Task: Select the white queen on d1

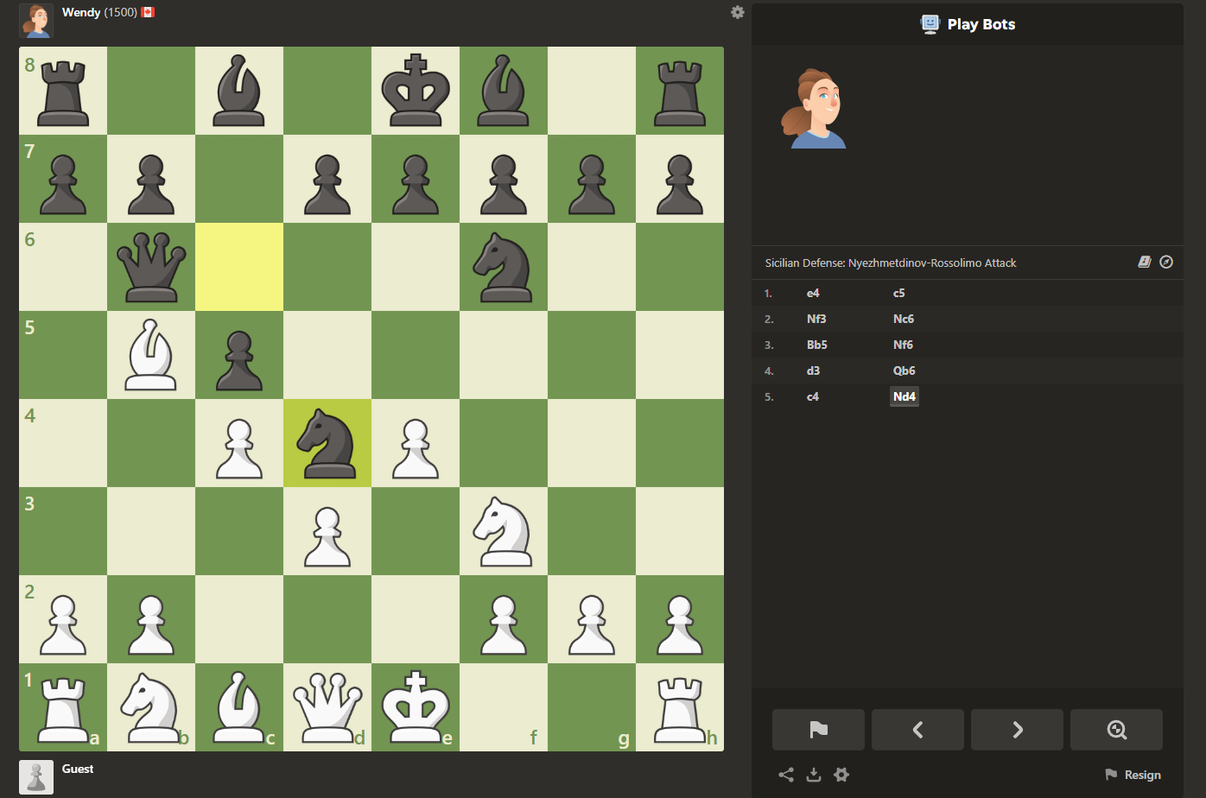Action: click(327, 707)
